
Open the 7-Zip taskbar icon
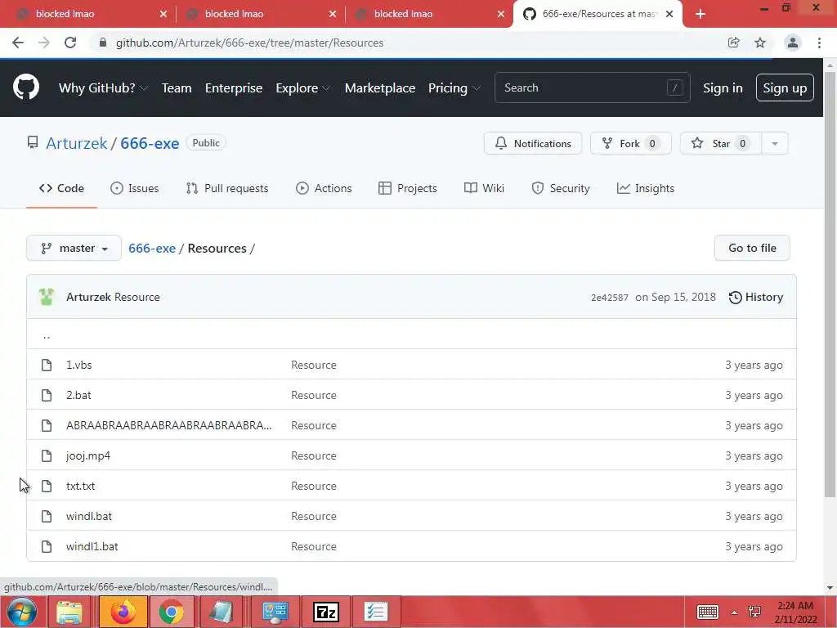pyautogui.click(x=325, y=612)
